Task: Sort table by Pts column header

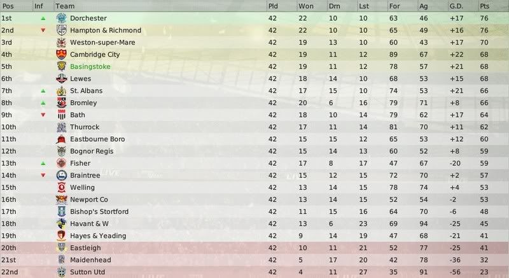Action: point(484,6)
